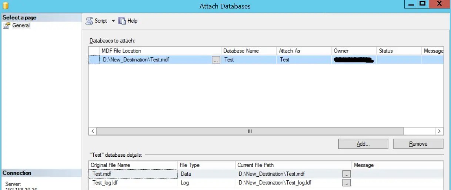Click the Current File Path column header
The image size is (451, 190).
(293, 165)
